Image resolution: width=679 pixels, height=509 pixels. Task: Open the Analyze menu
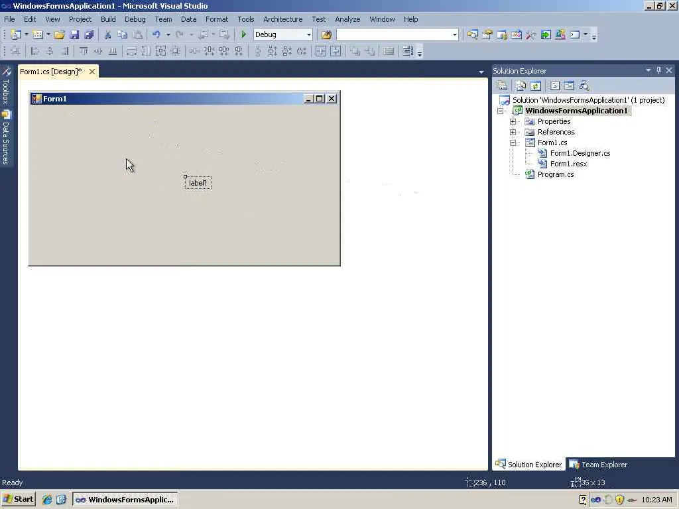pyautogui.click(x=347, y=19)
